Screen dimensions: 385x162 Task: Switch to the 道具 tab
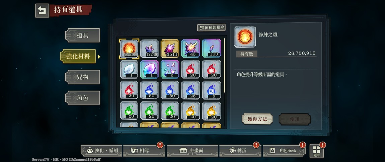point(82,35)
